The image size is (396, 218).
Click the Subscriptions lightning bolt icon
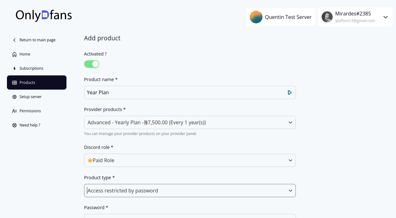pos(14,68)
